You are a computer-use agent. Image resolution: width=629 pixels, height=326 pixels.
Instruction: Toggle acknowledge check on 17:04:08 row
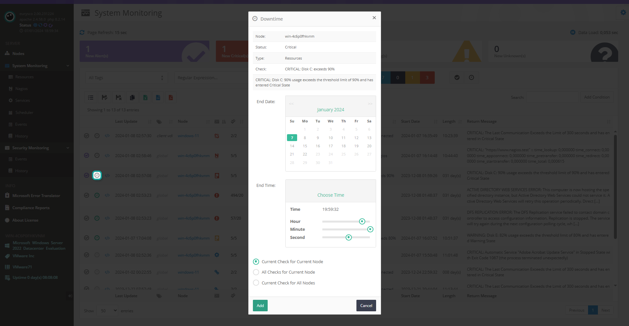coord(86,238)
